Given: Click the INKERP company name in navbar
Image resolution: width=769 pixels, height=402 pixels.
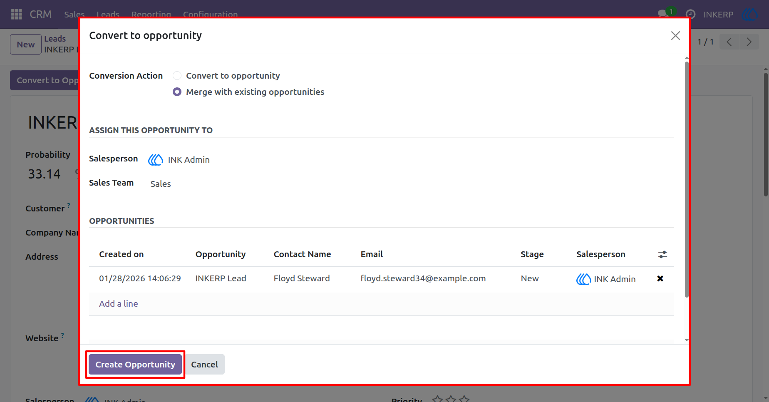Looking at the screenshot, I should (x=718, y=15).
